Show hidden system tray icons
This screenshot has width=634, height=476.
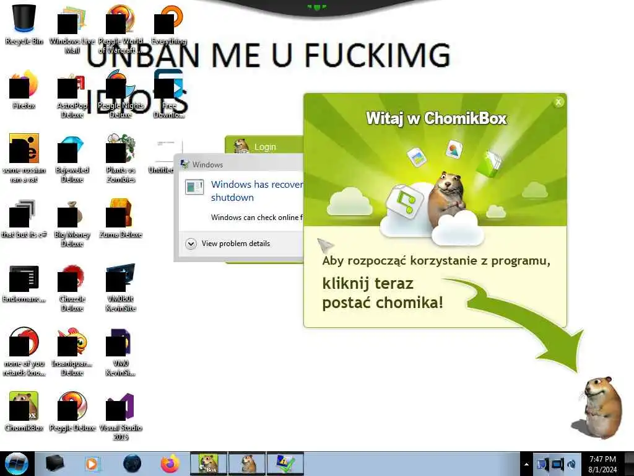pos(526,464)
